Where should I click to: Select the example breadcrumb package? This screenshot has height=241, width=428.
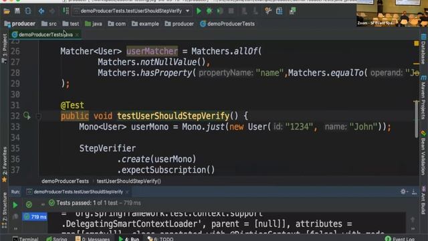(145, 24)
